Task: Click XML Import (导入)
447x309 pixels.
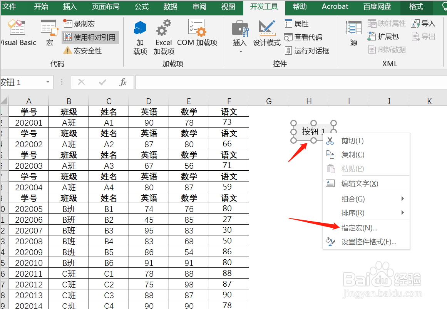Action: (423, 24)
